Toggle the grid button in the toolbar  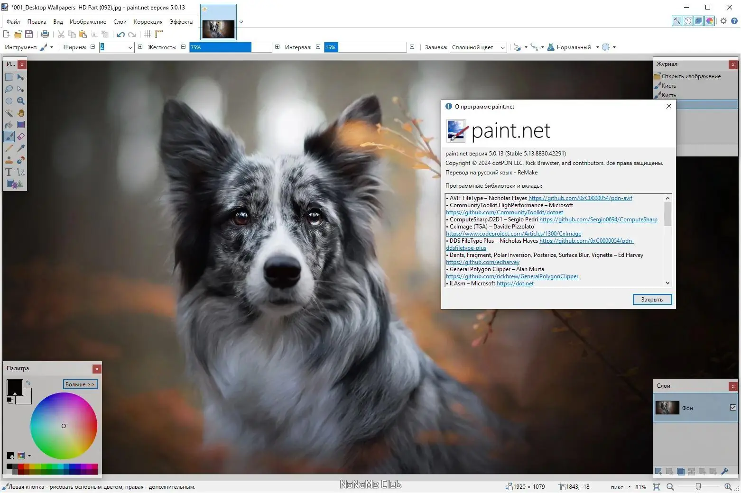click(x=148, y=34)
